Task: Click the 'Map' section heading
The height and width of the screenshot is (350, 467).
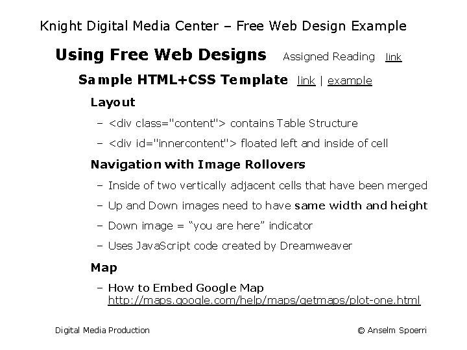Action: pyautogui.click(x=104, y=268)
